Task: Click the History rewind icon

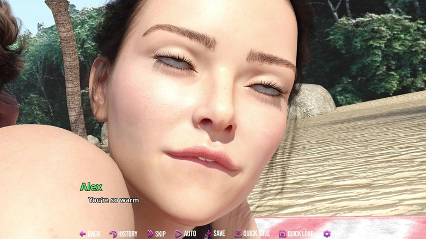Action: (113, 234)
